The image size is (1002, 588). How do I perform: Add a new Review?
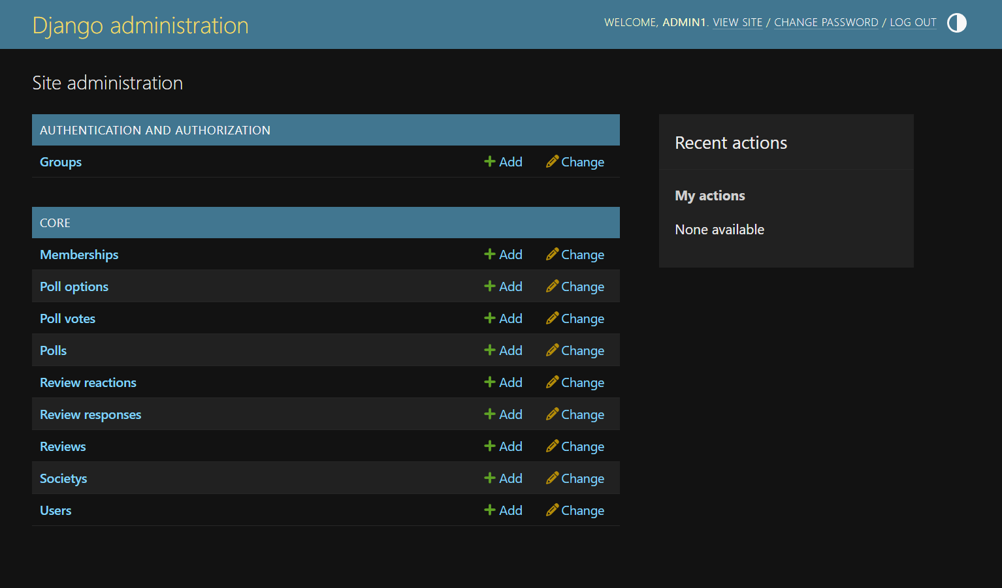click(x=503, y=446)
